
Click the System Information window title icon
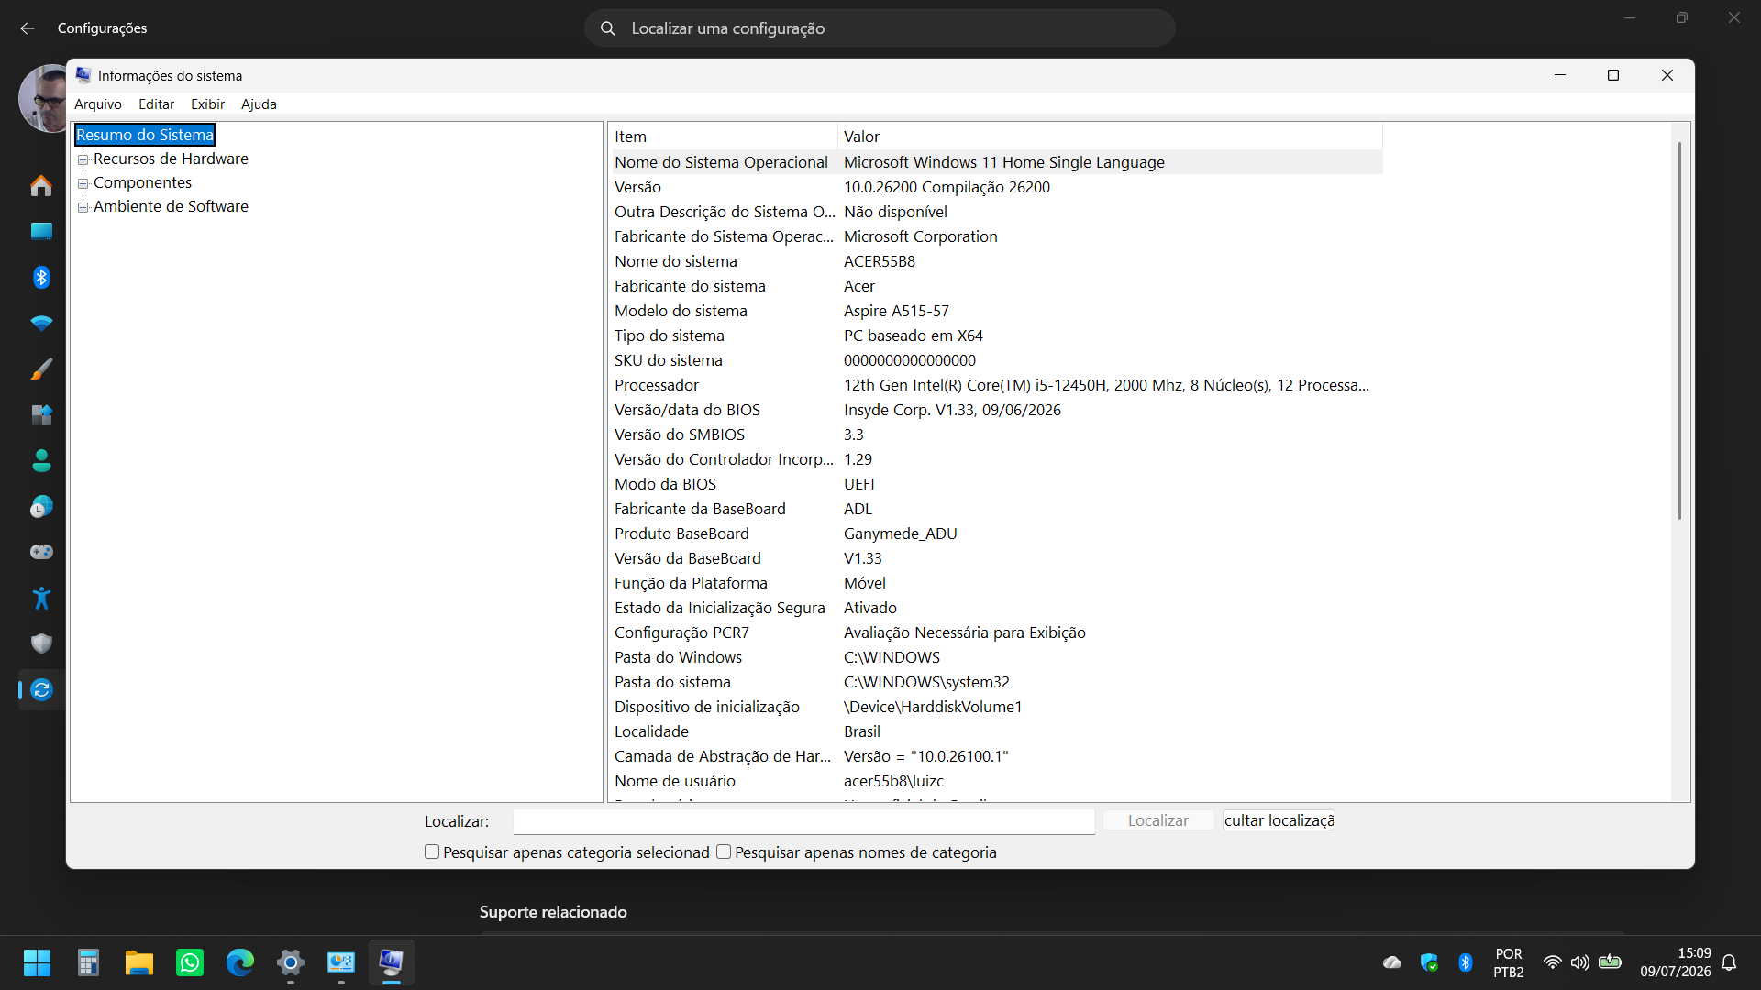[x=83, y=75]
